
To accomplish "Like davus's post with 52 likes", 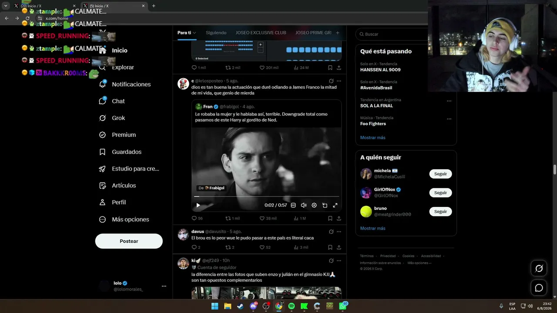I will tap(265, 247).
